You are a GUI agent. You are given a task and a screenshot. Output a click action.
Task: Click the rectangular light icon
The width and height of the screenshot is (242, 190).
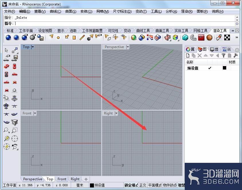tap(74, 37)
